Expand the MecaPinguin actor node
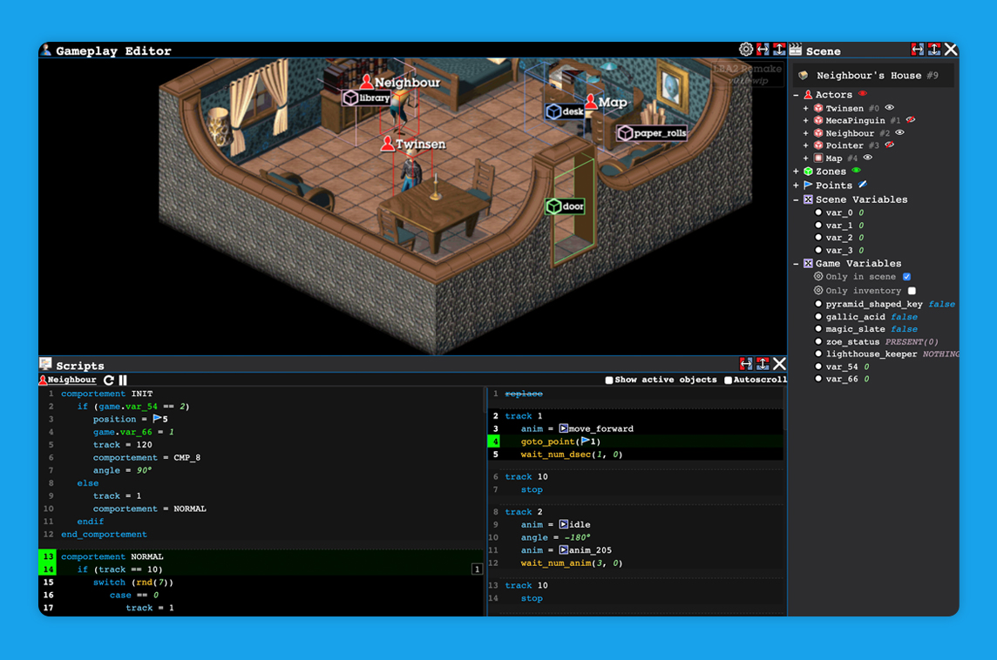997x660 pixels. pos(805,120)
